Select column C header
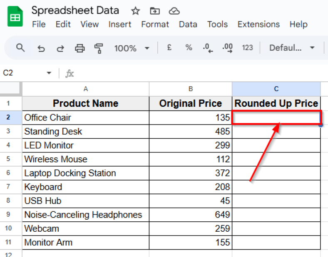328x257 pixels. click(276, 89)
